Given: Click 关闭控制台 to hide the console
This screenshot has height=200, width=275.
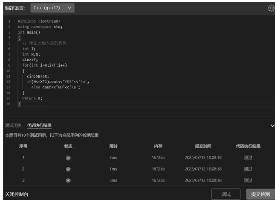Looking at the screenshot, I should coord(17,194).
